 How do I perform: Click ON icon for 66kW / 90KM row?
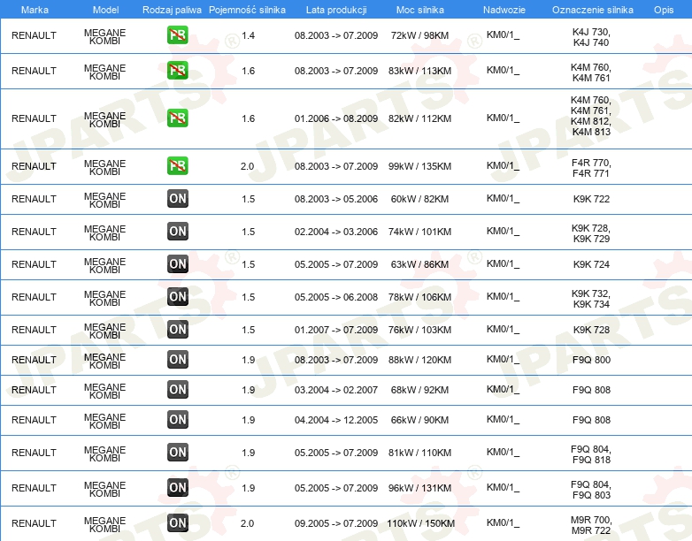177,420
